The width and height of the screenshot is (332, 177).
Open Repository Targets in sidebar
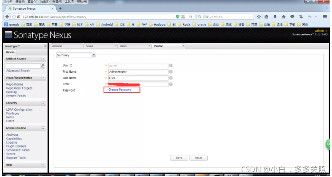pos(19,88)
